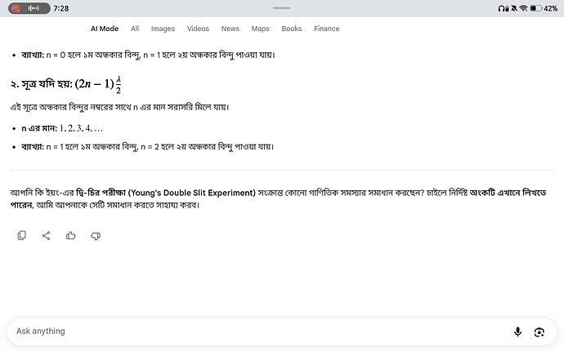Give the response a thumbs up
This screenshot has width=564, height=352.
click(x=70, y=235)
